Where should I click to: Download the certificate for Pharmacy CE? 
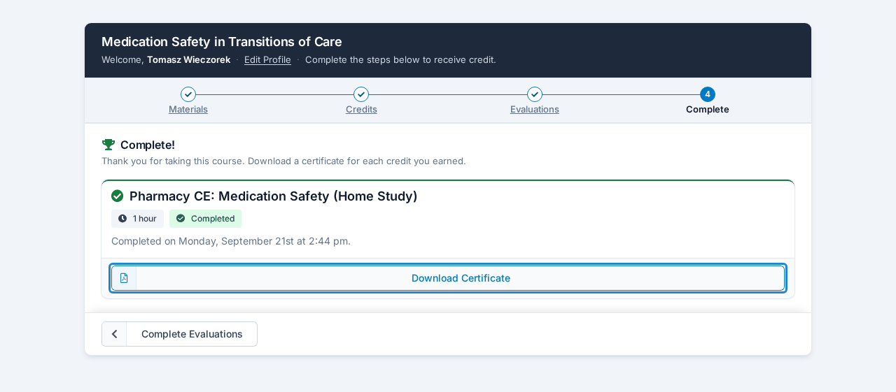[x=448, y=278]
